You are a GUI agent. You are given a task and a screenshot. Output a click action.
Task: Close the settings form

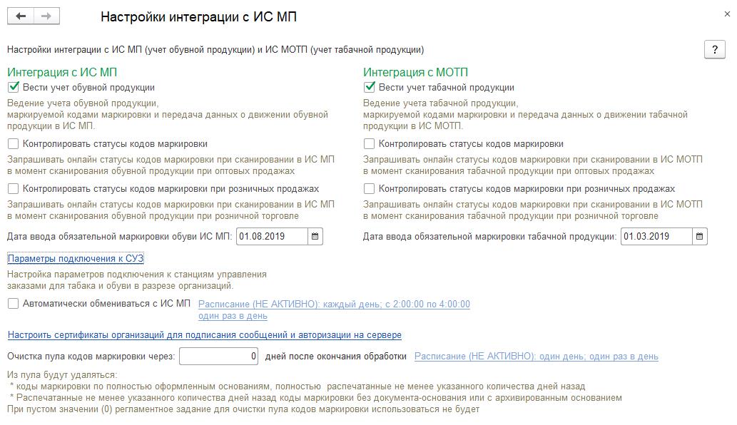click(x=726, y=14)
